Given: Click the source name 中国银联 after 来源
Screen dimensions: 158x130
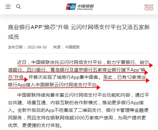Looking at the screenshot, I should [x=72, y=47].
